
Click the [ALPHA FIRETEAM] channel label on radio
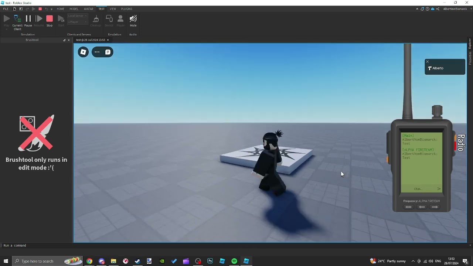[x=418, y=150]
